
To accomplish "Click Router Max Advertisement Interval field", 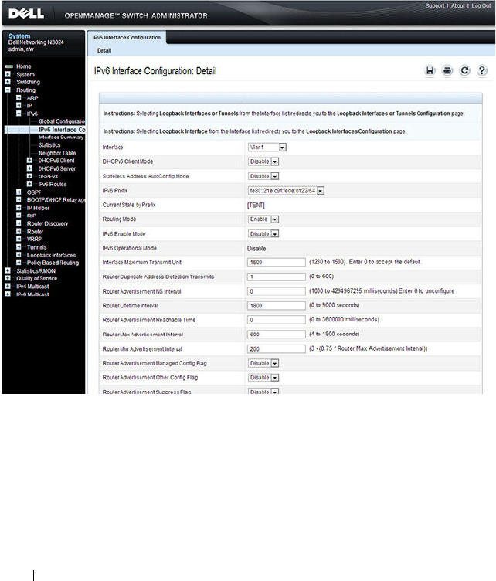I will (x=277, y=335).
